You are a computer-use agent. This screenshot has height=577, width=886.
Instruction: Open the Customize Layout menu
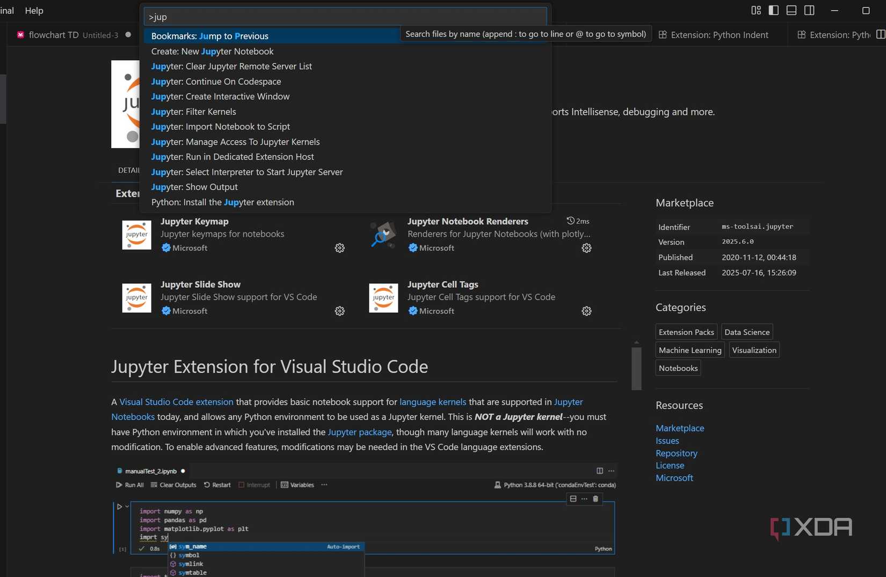click(x=756, y=10)
